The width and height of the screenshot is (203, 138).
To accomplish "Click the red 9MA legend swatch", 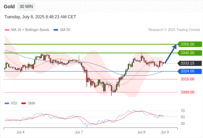I will 23,103.
